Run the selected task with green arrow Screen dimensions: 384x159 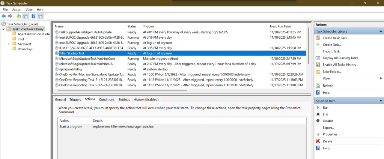click(x=325, y=108)
